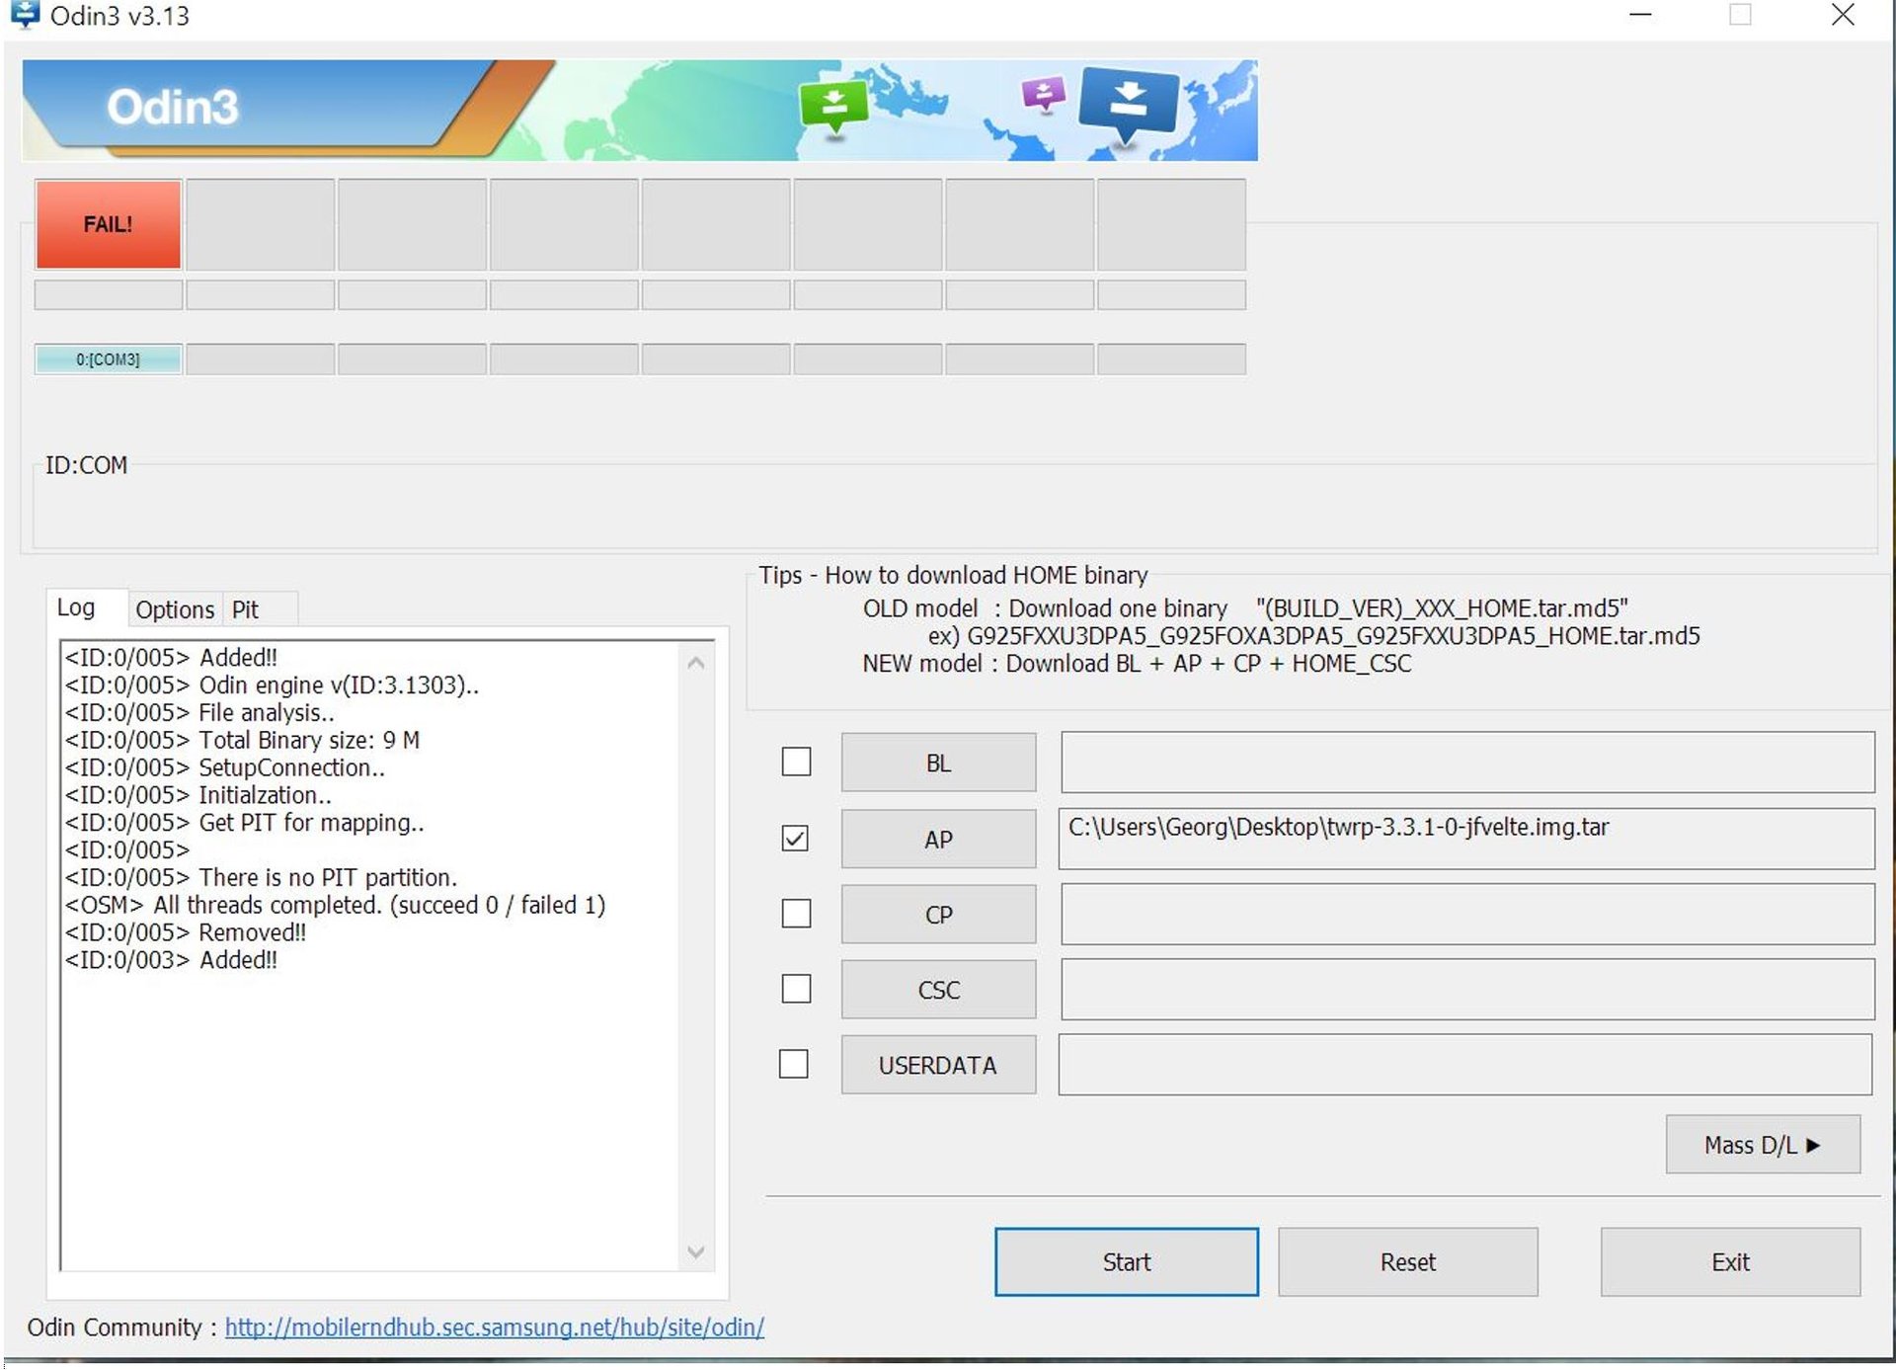Click log line 'Total Binary size: 9 M'

coord(242,740)
